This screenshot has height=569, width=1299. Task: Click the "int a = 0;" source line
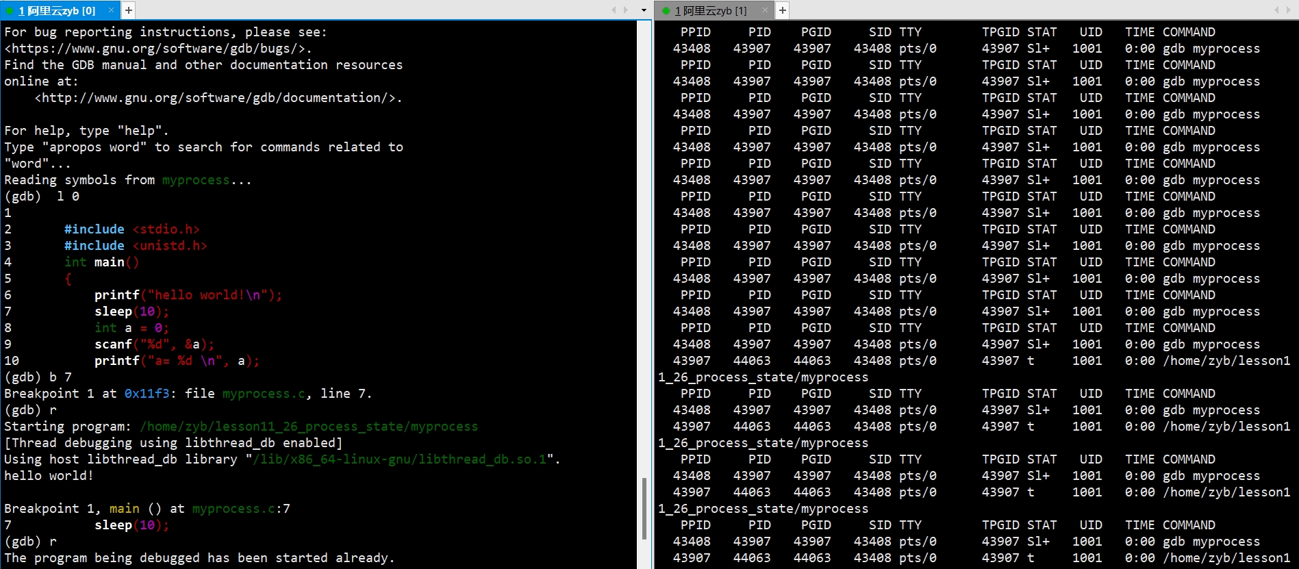[x=131, y=328]
